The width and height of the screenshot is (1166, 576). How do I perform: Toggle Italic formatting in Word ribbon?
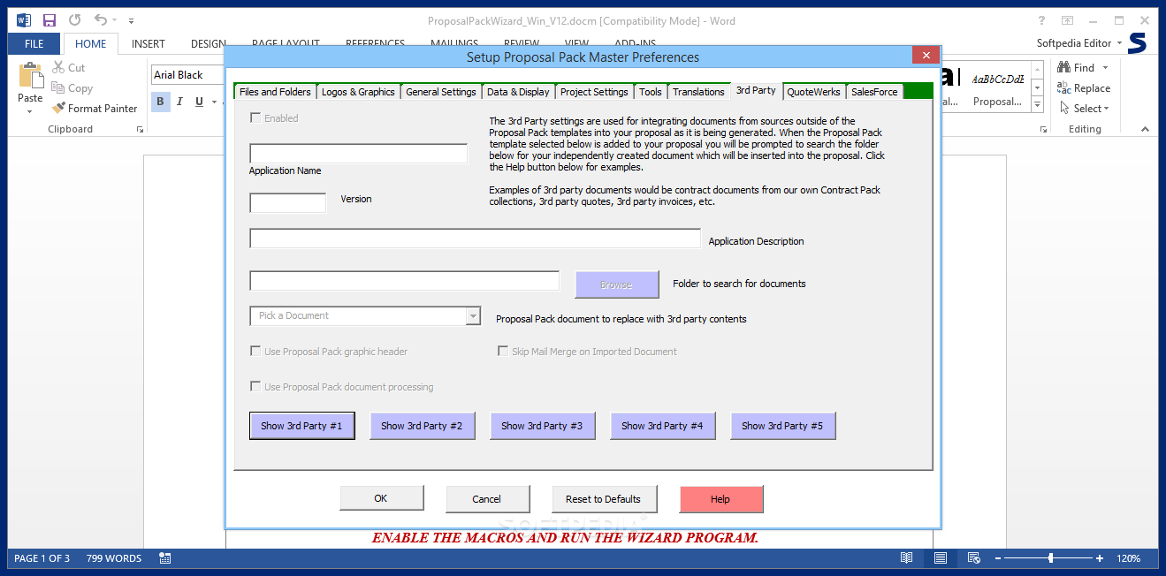pyautogui.click(x=179, y=102)
